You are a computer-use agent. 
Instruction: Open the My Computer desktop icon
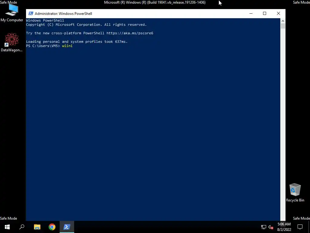pyautogui.click(x=12, y=13)
